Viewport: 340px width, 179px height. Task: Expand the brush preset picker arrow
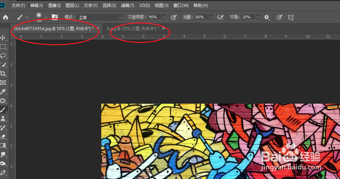click(46, 17)
